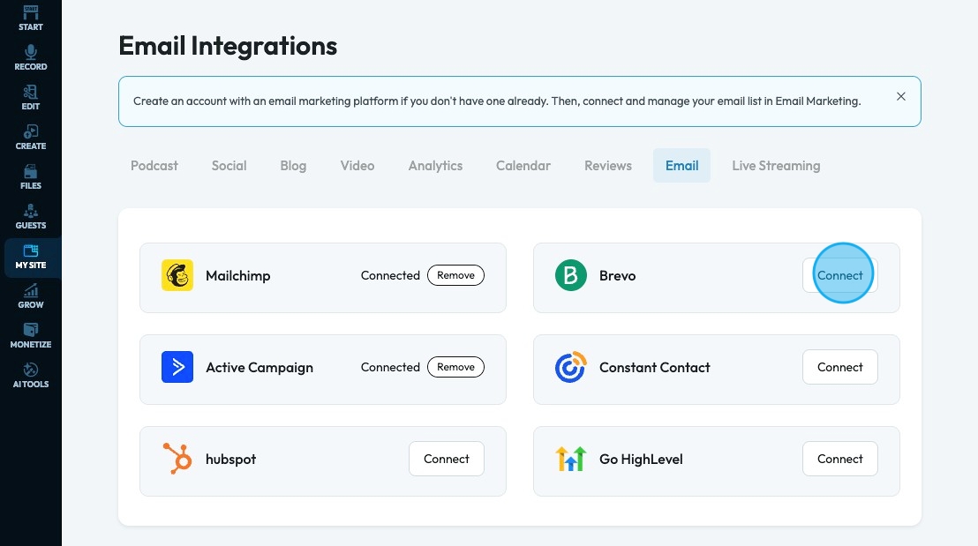Image resolution: width=978 pixels, height=546 pixels.
Task: Open the Analytics tab
Action: coord(435,166)
